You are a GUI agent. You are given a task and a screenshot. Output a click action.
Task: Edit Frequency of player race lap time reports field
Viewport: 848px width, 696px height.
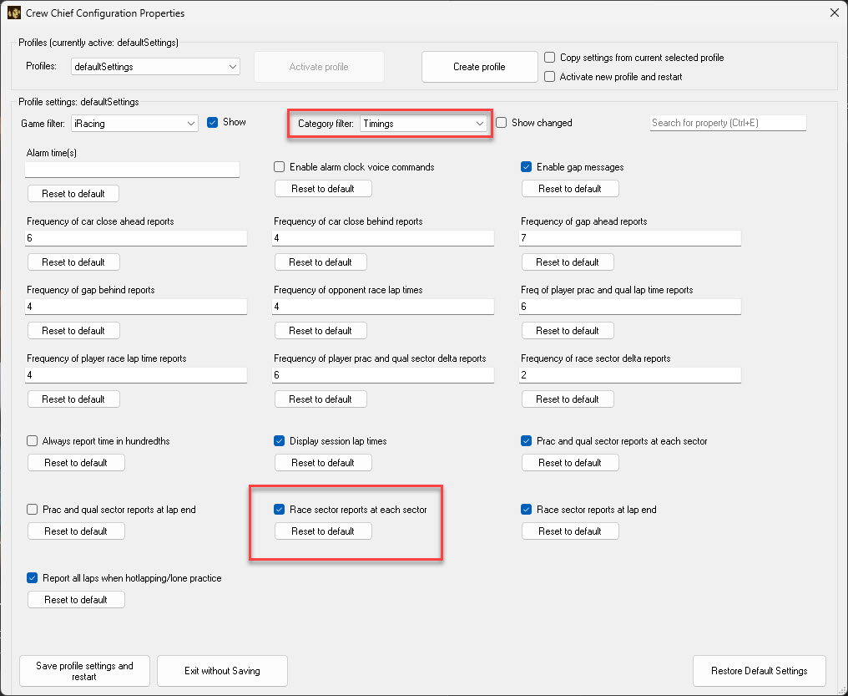click(x=136, y=375)
